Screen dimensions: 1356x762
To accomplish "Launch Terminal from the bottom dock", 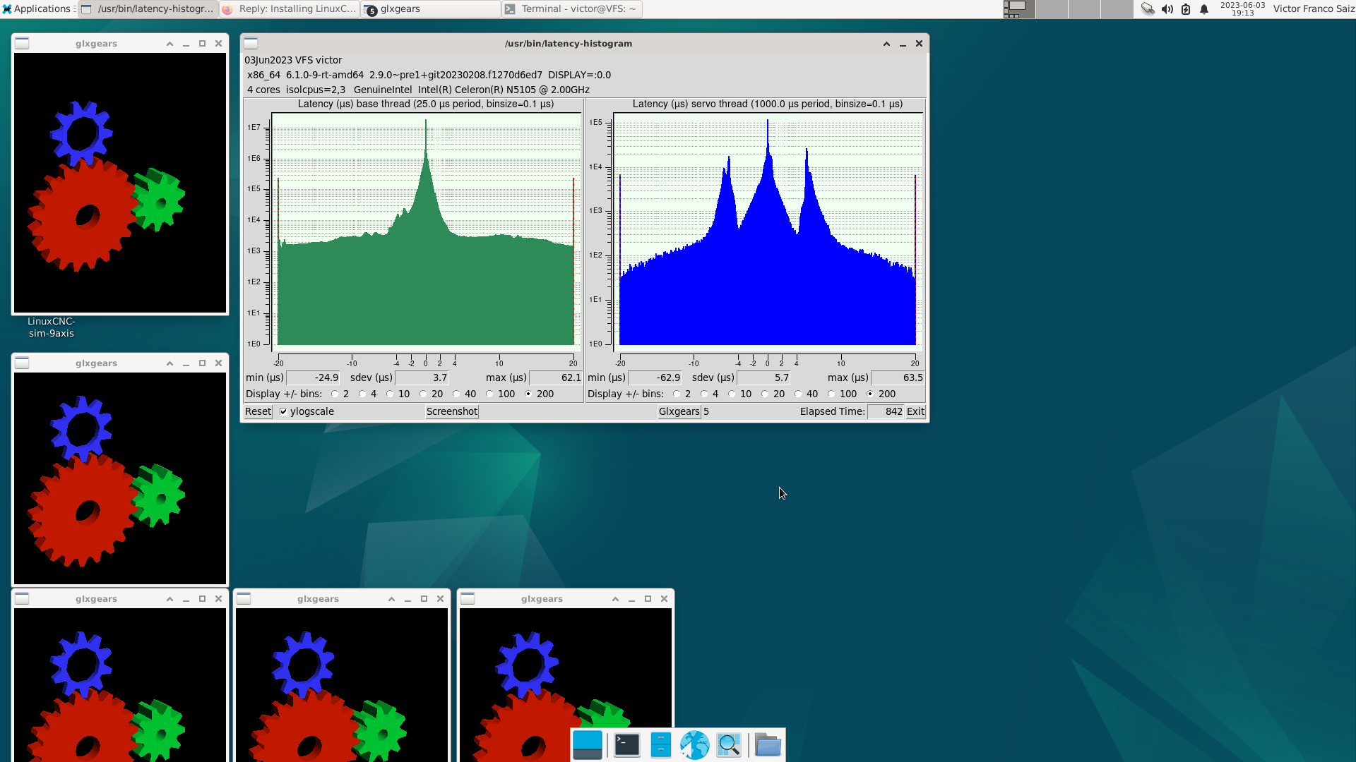I will tap(626, 745).
